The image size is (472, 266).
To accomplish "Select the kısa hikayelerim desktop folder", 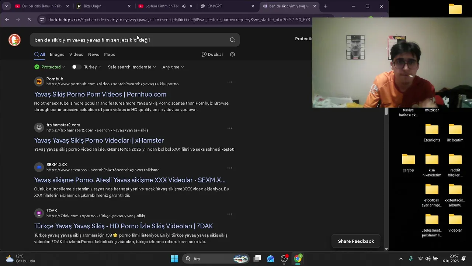I will click(432, 166).
